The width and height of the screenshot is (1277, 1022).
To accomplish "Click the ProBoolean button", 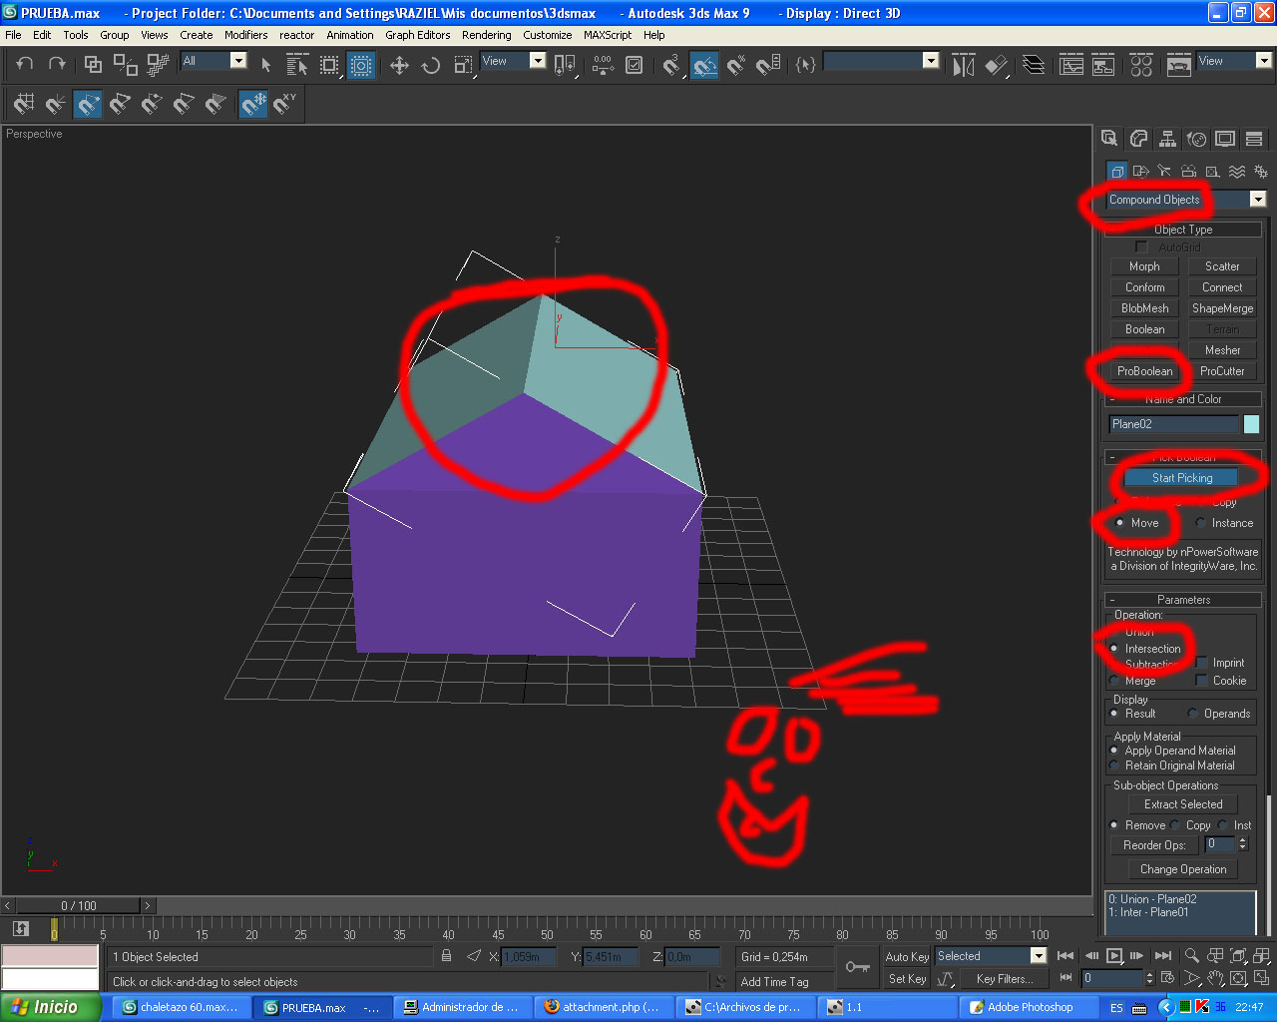I will tap(1145, 371).
